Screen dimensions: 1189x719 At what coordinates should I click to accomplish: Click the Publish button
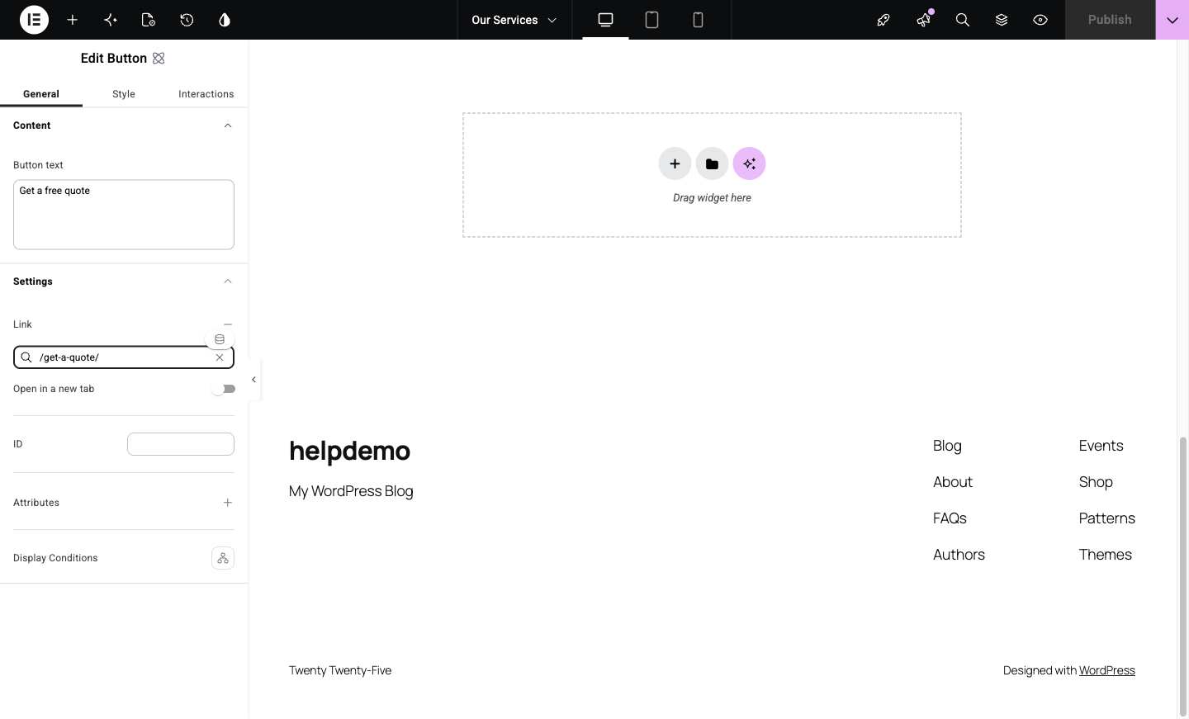[1110, 20]
